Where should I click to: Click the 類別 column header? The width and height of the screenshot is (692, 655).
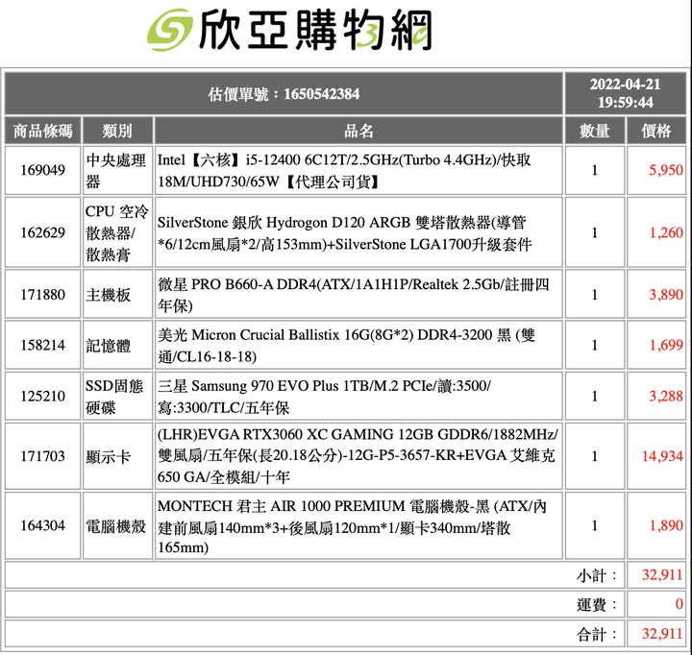pyautogui.click(x=117, y=131)
